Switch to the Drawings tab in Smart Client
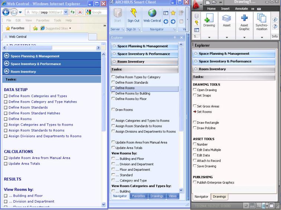Image resolution: width=281 pixels, height=210 pixels. [157, 196]
